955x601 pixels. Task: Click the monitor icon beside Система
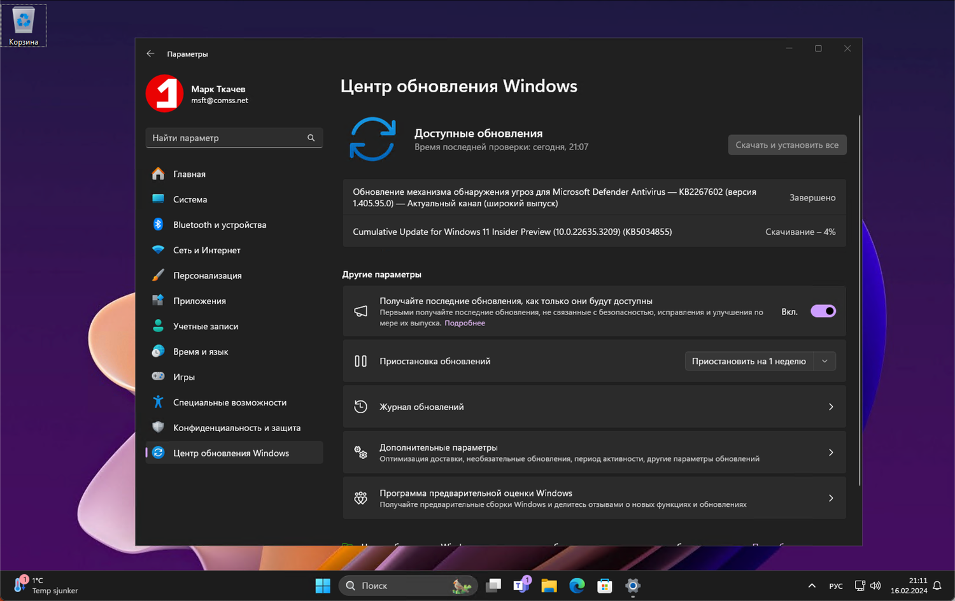[158, 199]
